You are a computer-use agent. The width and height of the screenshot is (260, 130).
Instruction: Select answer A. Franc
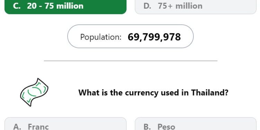[66, 124]
